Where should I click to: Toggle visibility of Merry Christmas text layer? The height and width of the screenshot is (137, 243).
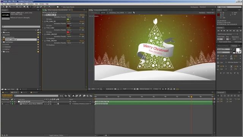coord(2,104)
